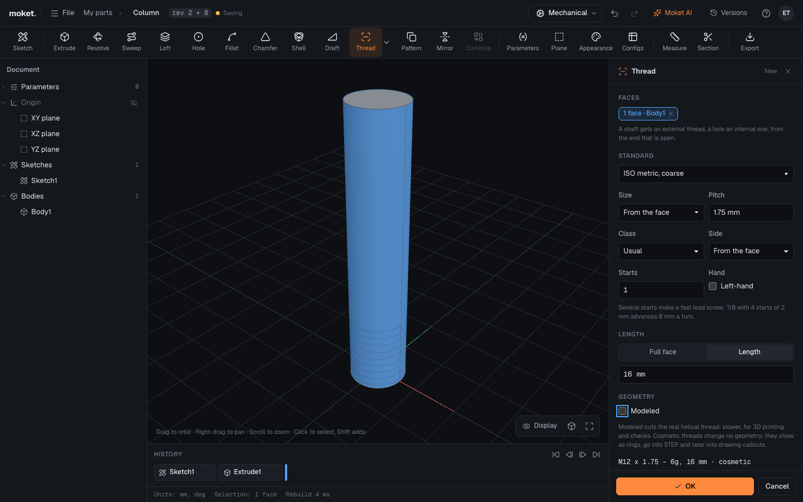This screenshot has width=803, height=502.
Task: Expand the Mechanical workspace dropdown
Action: (565, 13)
